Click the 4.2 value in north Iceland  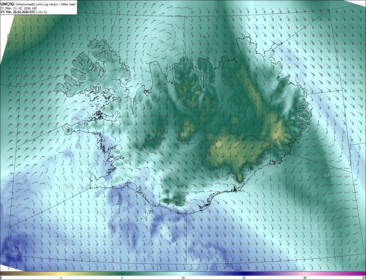pyautogui.click(x=198, y=92)
